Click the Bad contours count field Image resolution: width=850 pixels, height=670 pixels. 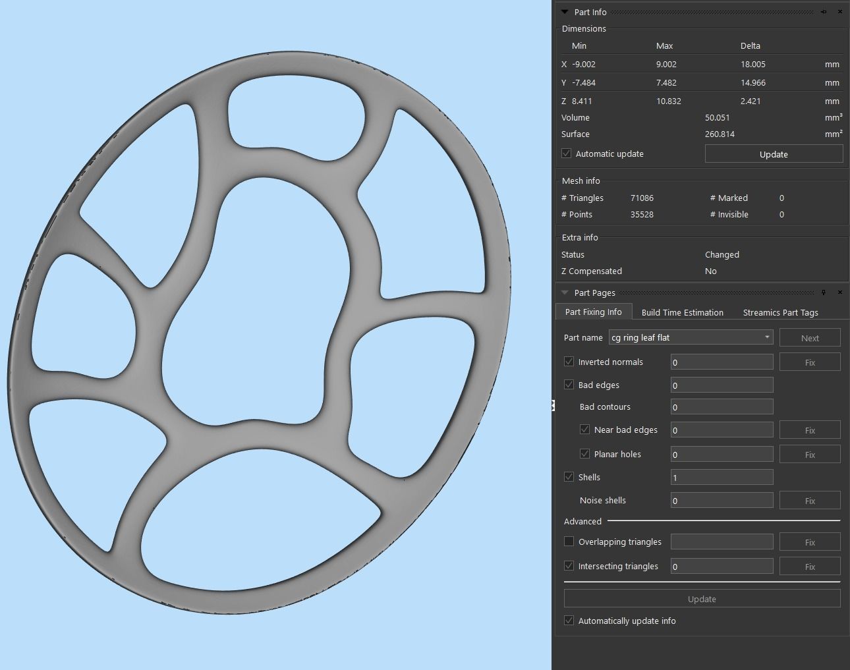point(722,406)
